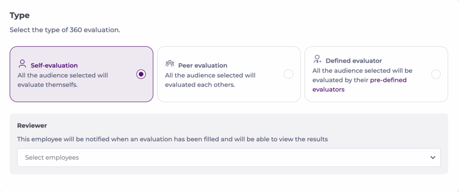Choose the Defined evaluator radio button
The width and height of the screenshot is (459, 192).
(436, 74)
